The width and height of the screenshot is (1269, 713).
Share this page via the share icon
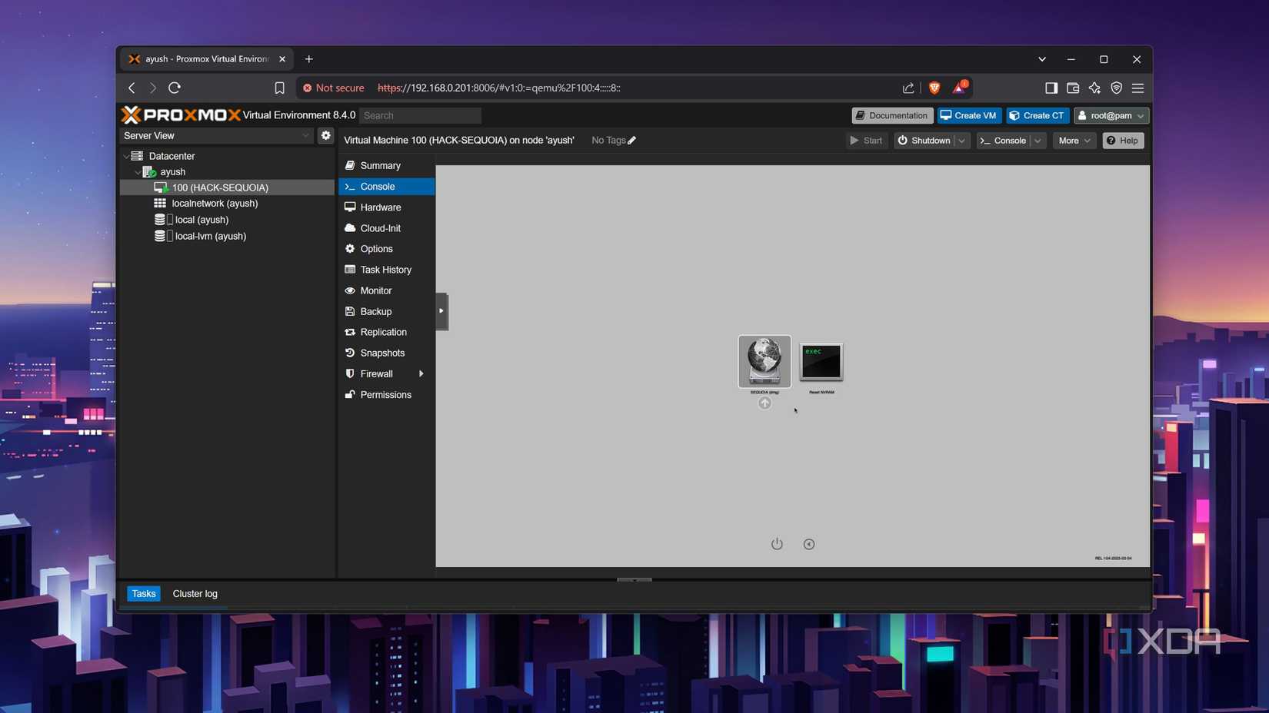(x=908, y=88)
